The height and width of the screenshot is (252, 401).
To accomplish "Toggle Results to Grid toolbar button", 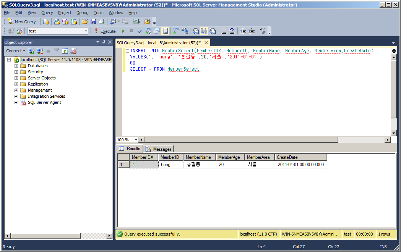I will tap(204, 31).
